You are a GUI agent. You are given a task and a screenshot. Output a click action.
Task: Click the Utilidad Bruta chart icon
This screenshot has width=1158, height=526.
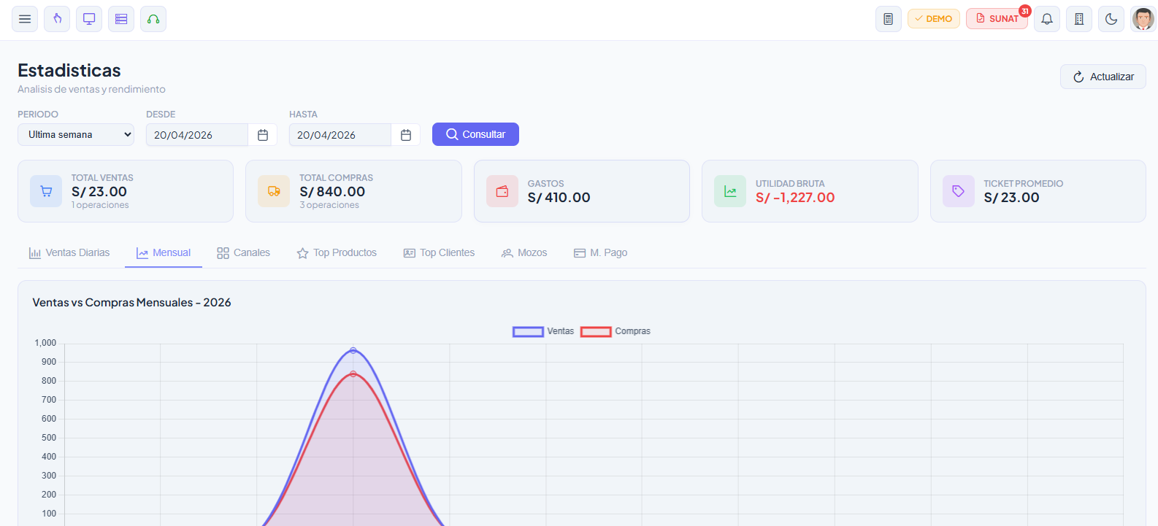730,191
